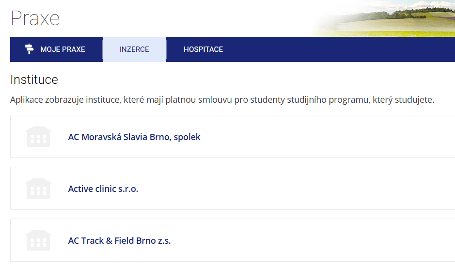Click the Instituce section heading
Image resolution: width=455 pixels, height=268 pixels.
pyautogui.click(x=34, y=79)
